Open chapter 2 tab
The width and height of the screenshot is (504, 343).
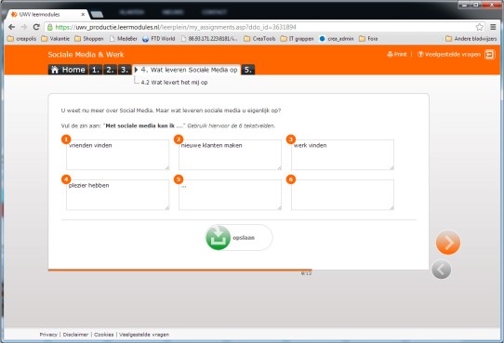pyautogui.click(x=110, y=70)
